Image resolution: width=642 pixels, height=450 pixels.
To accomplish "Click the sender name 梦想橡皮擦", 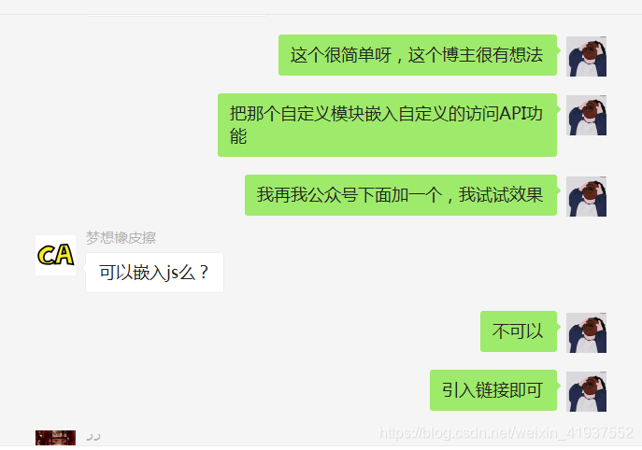I will (x=121, y=238).
